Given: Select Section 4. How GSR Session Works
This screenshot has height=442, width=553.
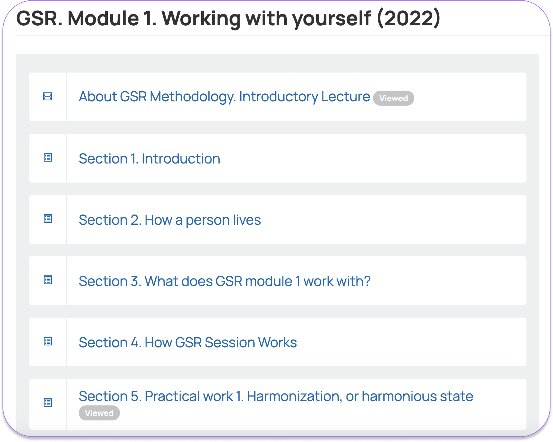Looking at the screenshot, I should 187,343.
